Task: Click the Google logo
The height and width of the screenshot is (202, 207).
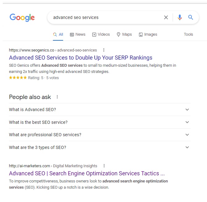Action: click(x=22, y=17)
